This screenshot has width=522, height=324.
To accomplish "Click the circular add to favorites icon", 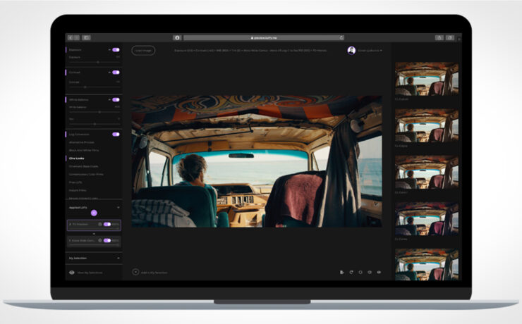I will coord(135,272).
